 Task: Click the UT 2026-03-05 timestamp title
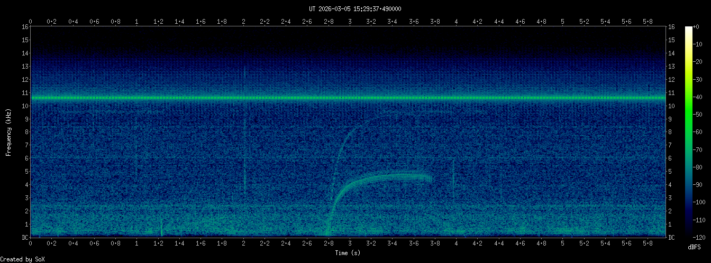(355, 8)
